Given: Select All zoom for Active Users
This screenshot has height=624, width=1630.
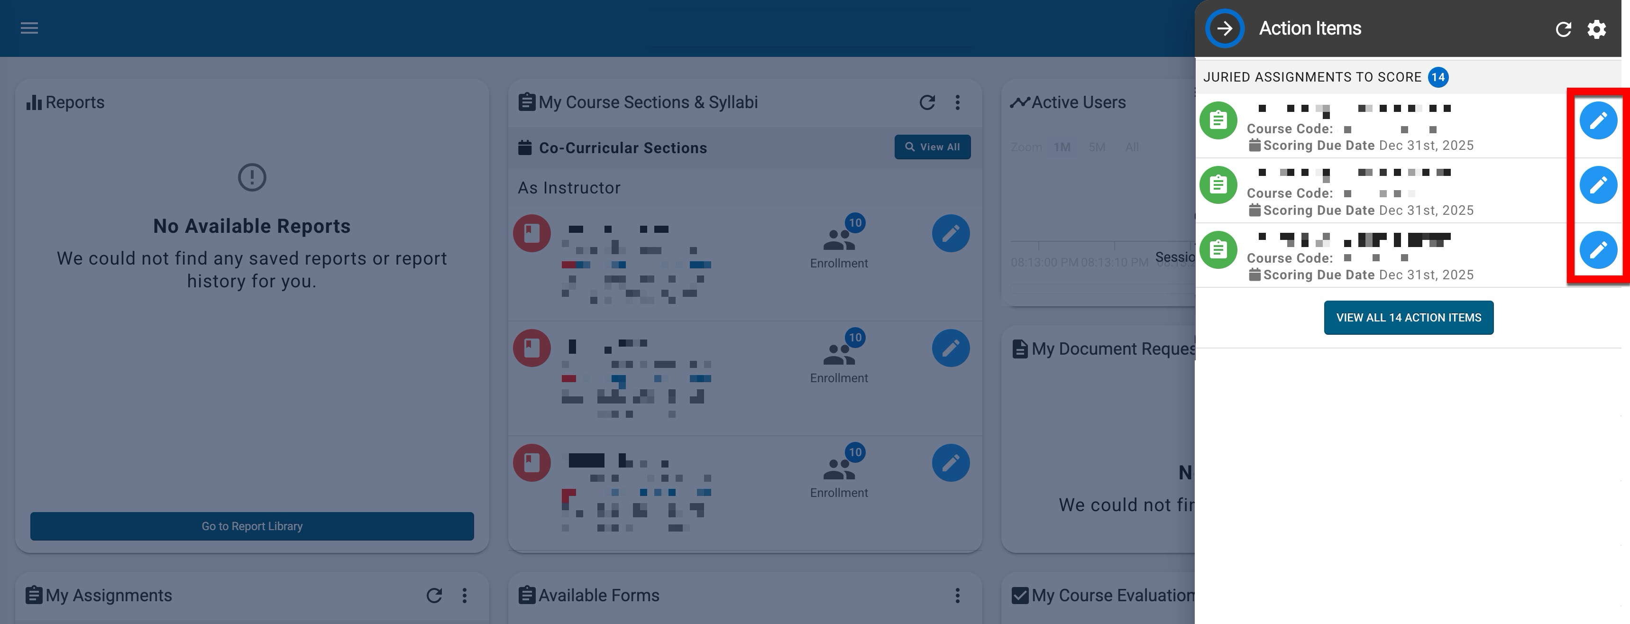Looking at the screenshot, I should click(x=1131, y=147).
